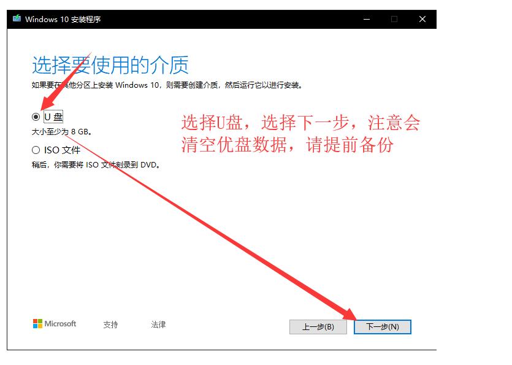Close the Windows 10 安装程序 window
The image size is (512, 365).
pyautogui.click(x=422, y=19)
